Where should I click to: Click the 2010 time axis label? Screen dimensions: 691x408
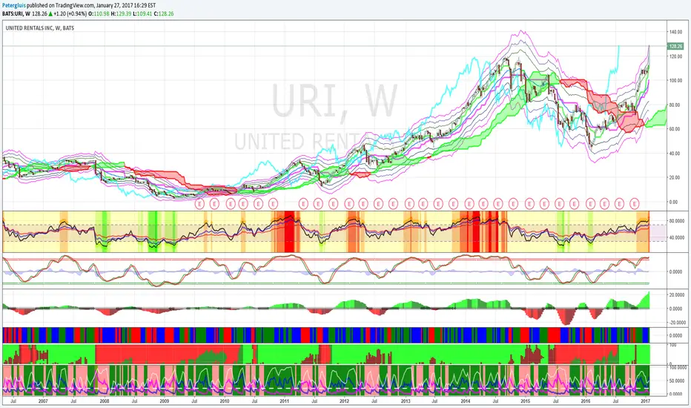[225, 401]
